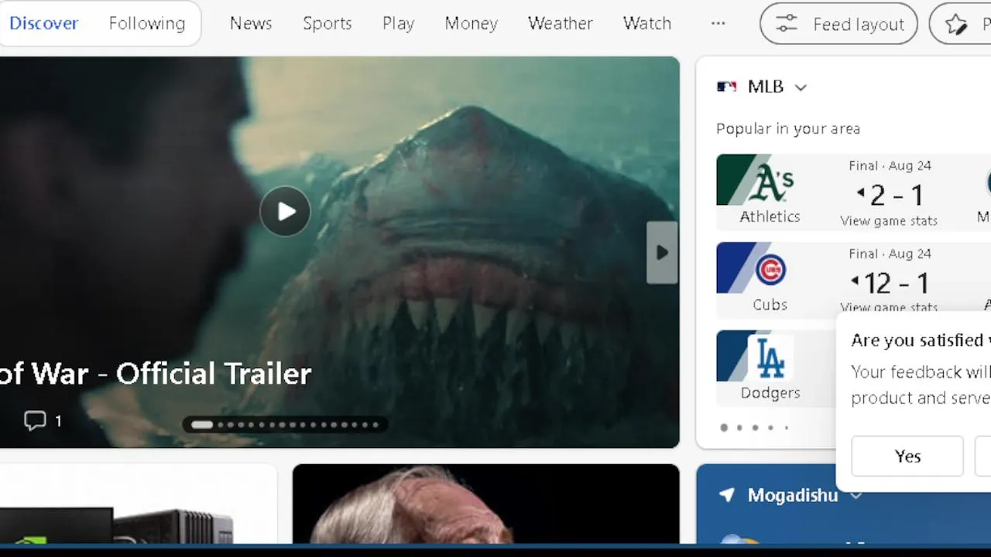Open the Money section
The height and width of the screenshot is (557, 991).
tap(471, 23)
